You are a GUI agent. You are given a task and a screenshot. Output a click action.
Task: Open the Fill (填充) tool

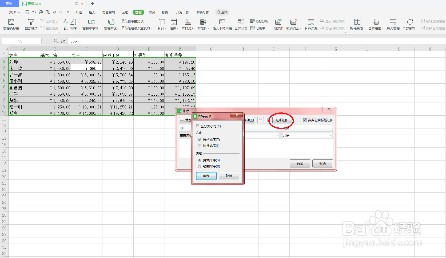pyautogui.click(x=174, y=24)
